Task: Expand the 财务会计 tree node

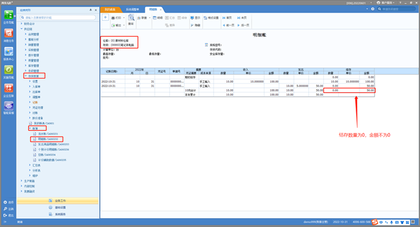Action: 21,24
